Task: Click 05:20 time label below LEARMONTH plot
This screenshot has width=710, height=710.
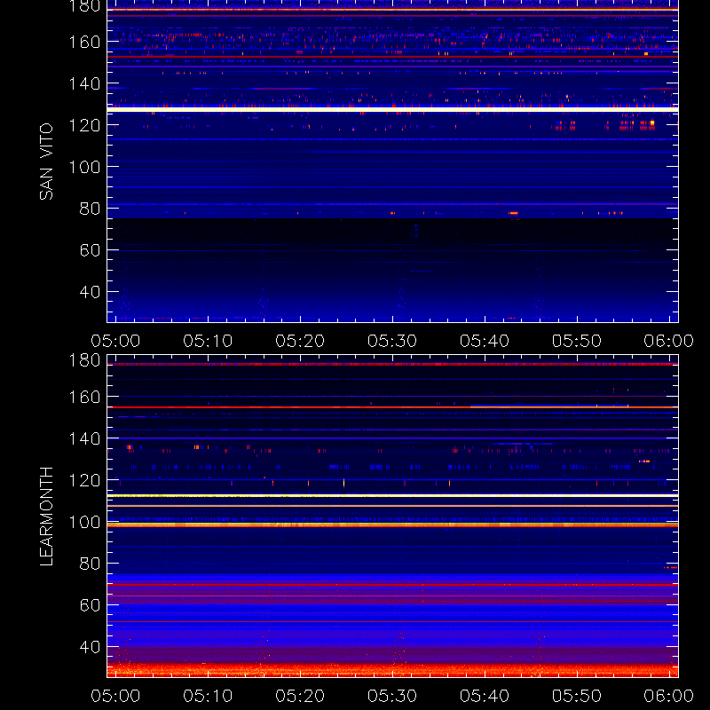Action: 300,696
